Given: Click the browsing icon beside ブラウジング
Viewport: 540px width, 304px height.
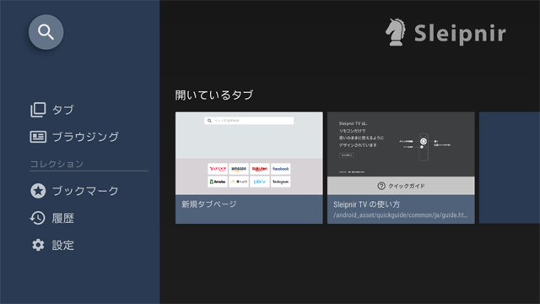Looking at the screenshot, I should point(38,137).
